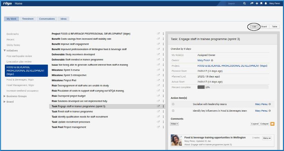Click the share arrow icon in header
The width and height of the screenshot is (284, 151).
click(252, 3)
